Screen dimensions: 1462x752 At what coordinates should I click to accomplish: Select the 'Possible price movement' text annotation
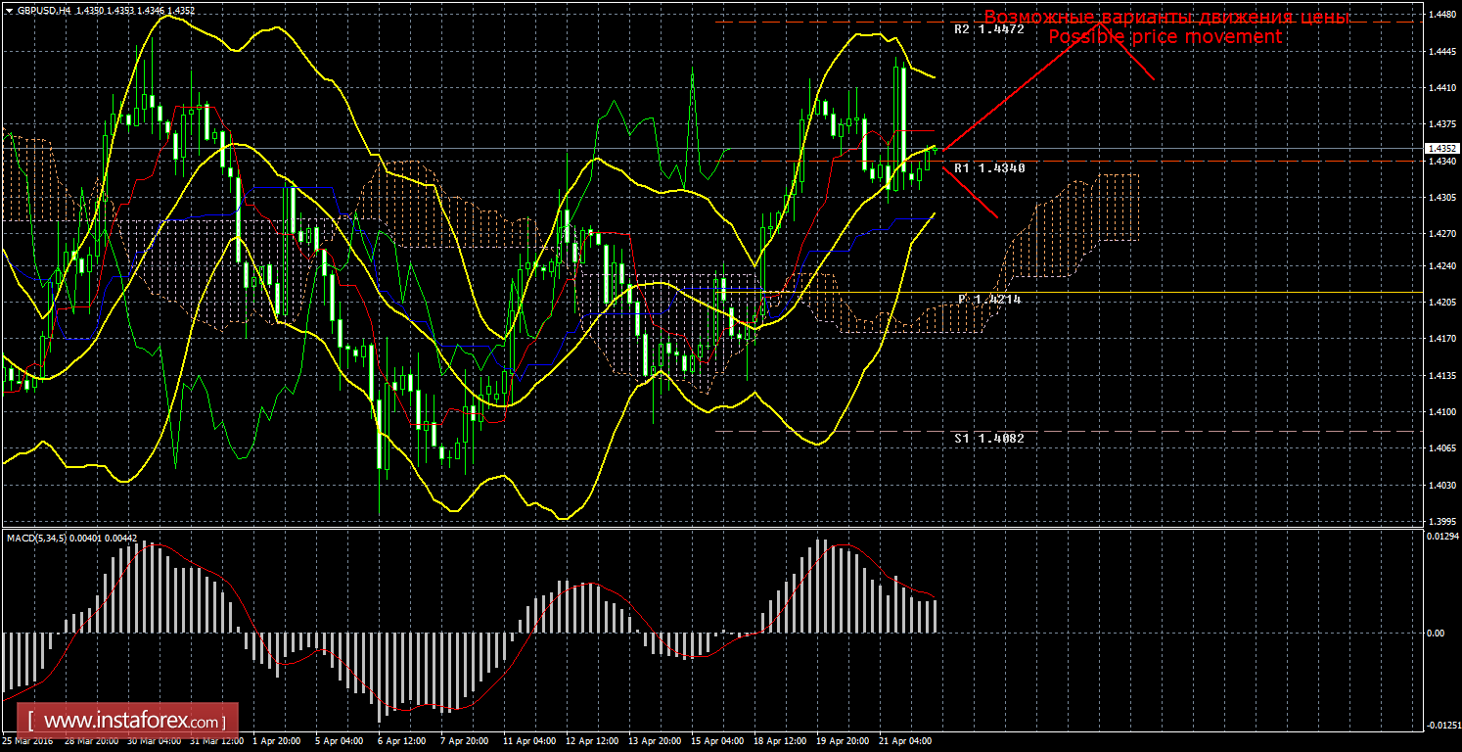coord(1165,37)
